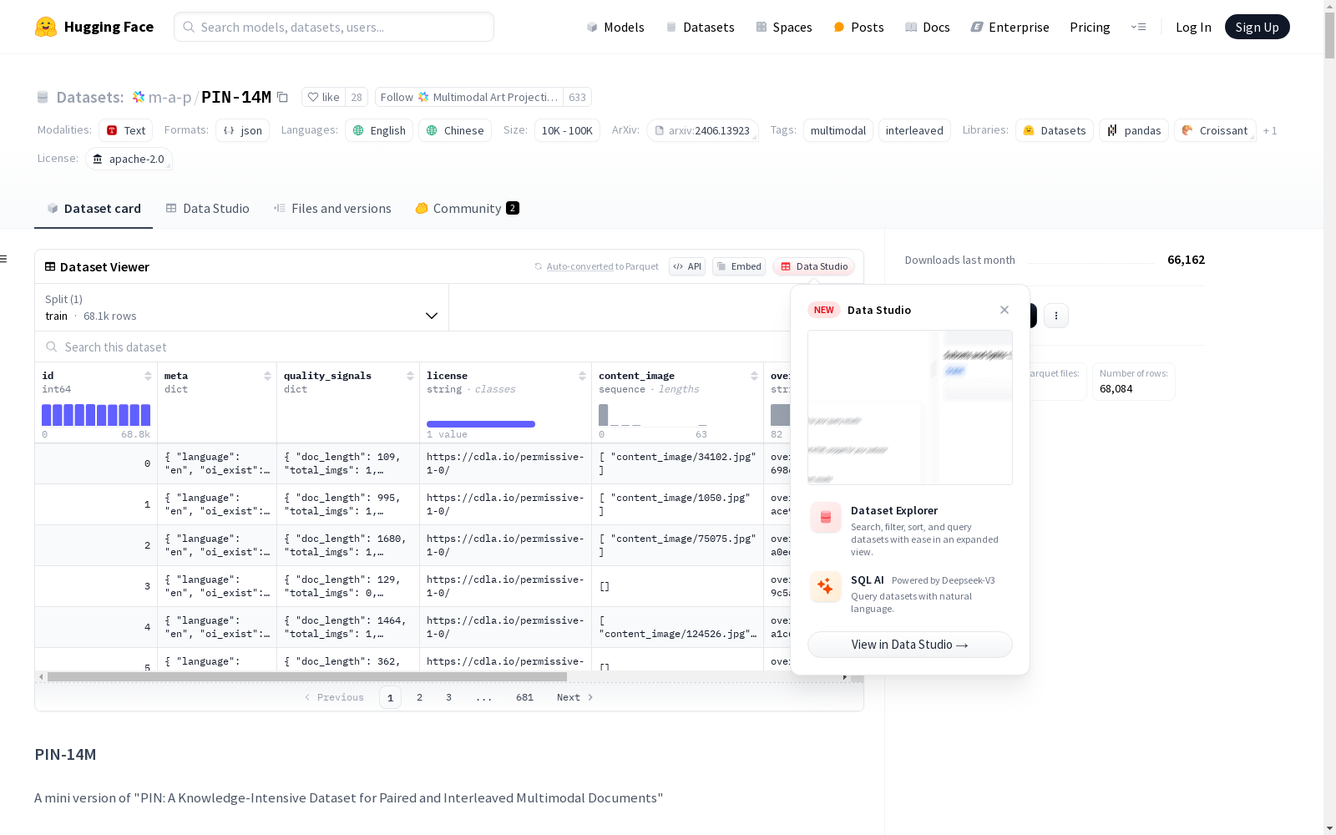Screen dimensions: 1336x835
Task: Open the apache-2.0 license tag
Action: tap(129, 159)
